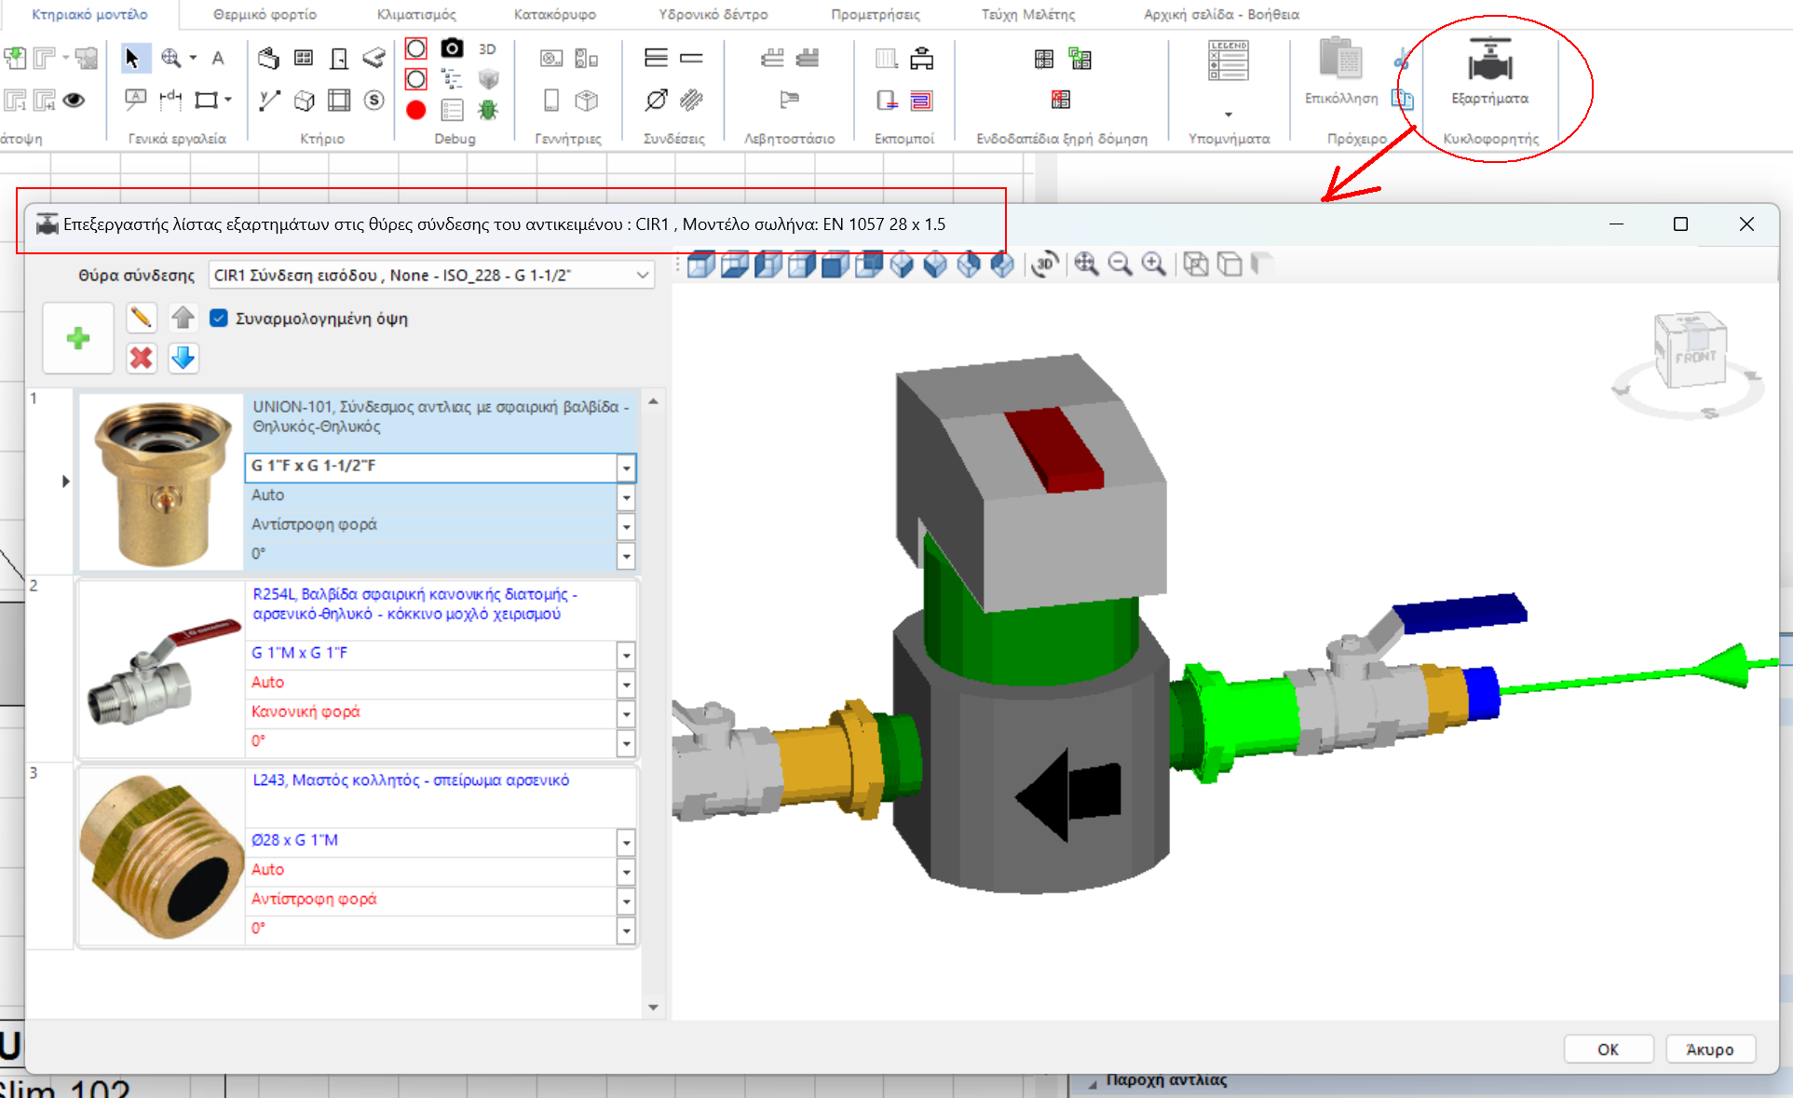Toggle the Συναρμολογημένη όψη checkbox
The width and height of the screenshot is (1793, 1098).
pyautogui.click(x=219, y=319)
